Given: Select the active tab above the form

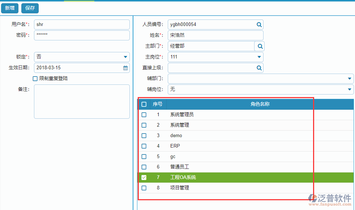Looking at the screenshot, I should click(x=80, y=1).
